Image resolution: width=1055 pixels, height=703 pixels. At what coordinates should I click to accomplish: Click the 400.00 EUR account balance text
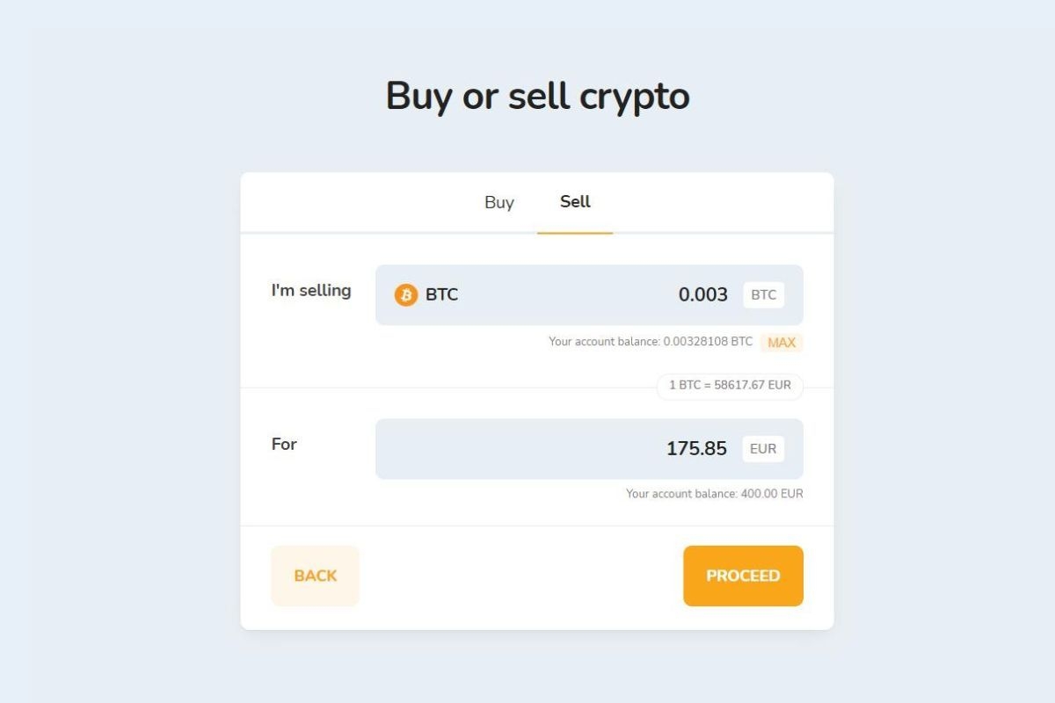click(x=714, y=494)
